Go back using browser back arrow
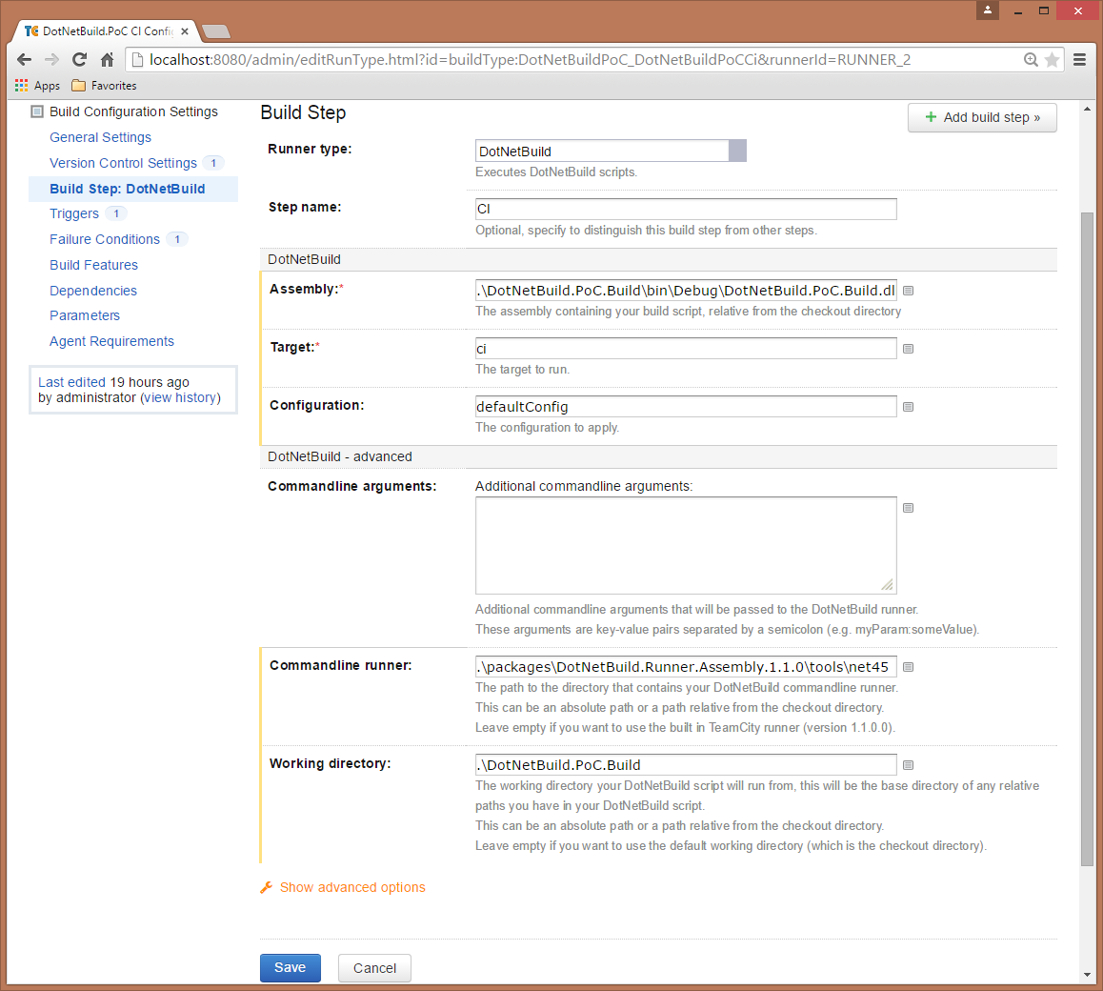 click(x=24, y=60)
